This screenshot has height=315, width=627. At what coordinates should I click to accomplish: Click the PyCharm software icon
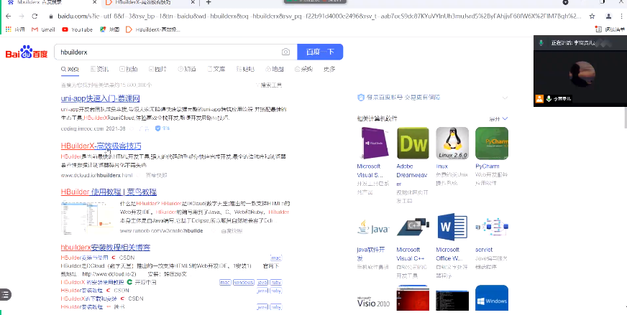point(492,144)
